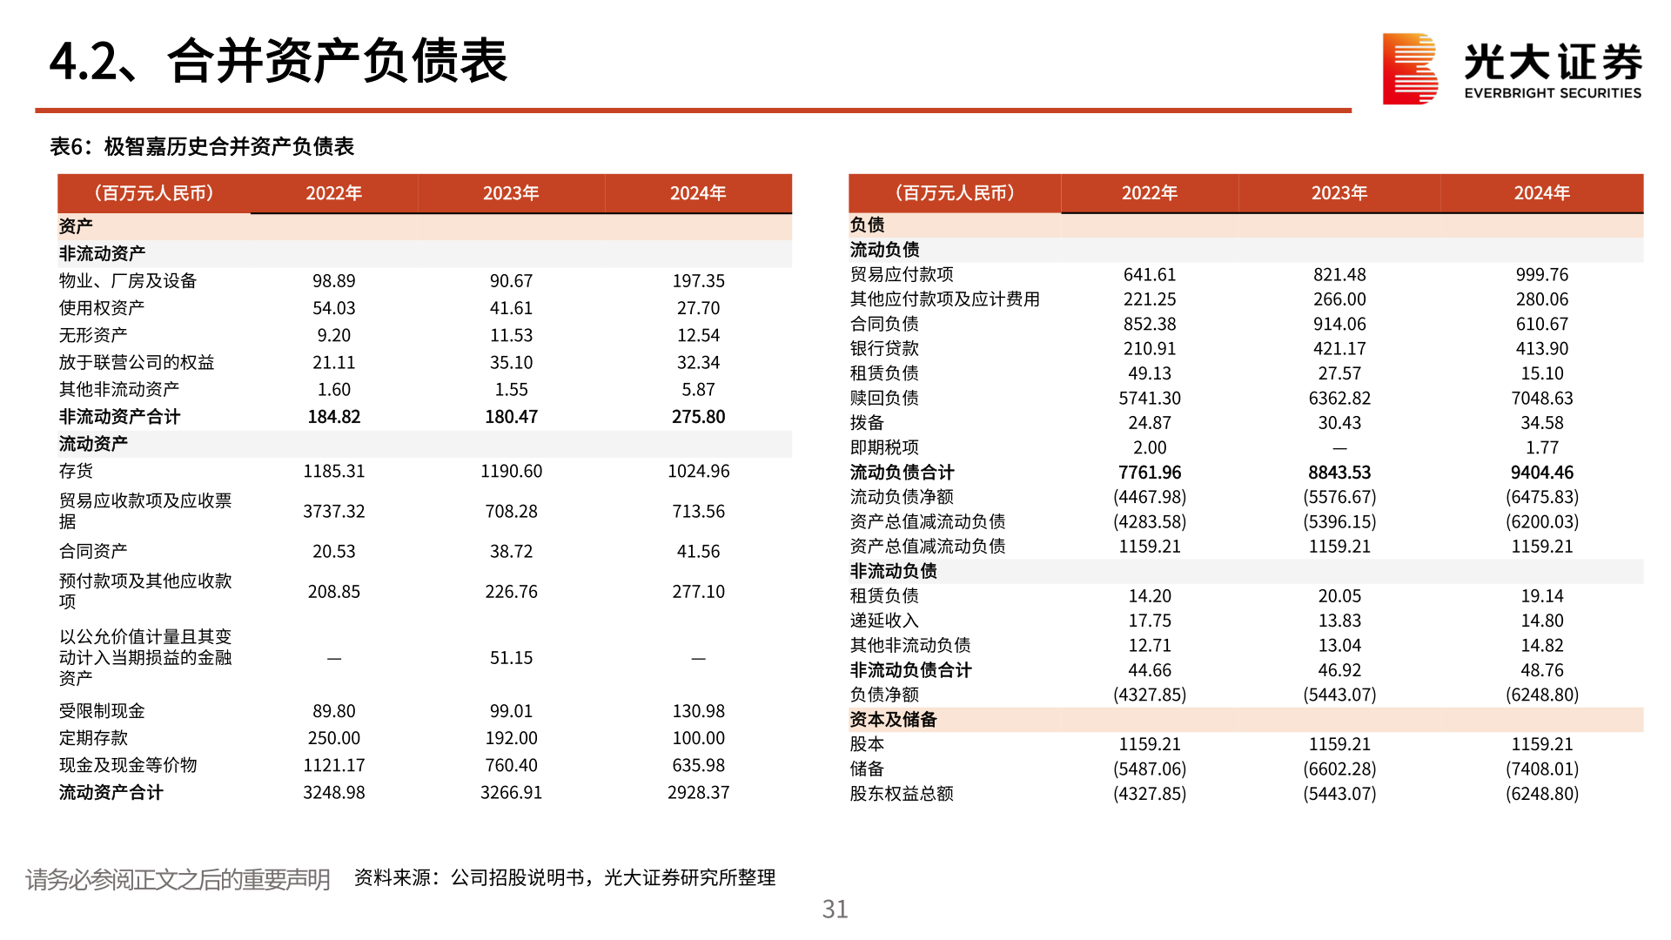Click the Everbright Securities logo icon
Viewport: 1671px width, 940px height.
click(x=1410, y=69)
